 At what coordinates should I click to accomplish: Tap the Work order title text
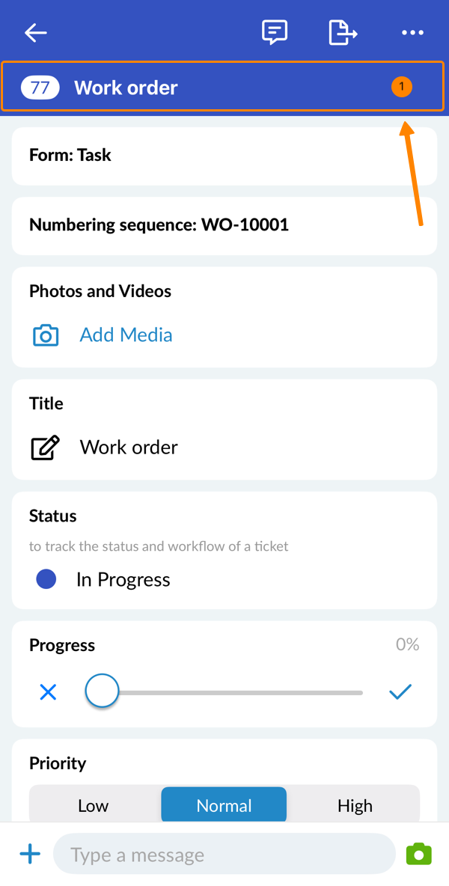pos(129,447)
